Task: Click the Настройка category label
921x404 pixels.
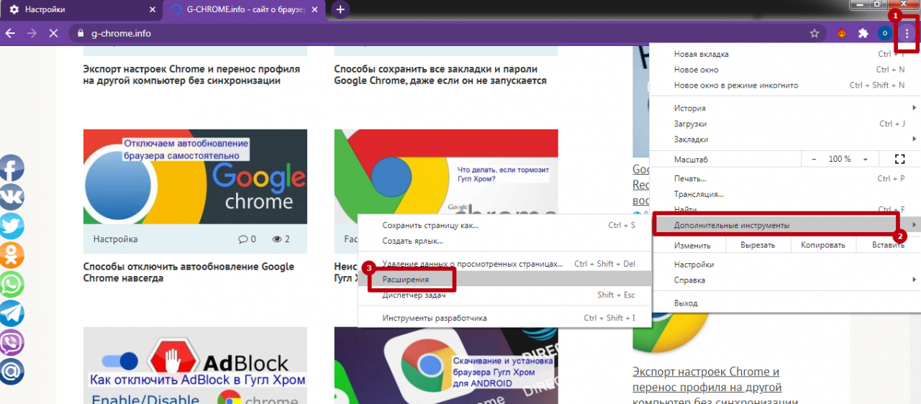Action: click(x=116, y=239)
